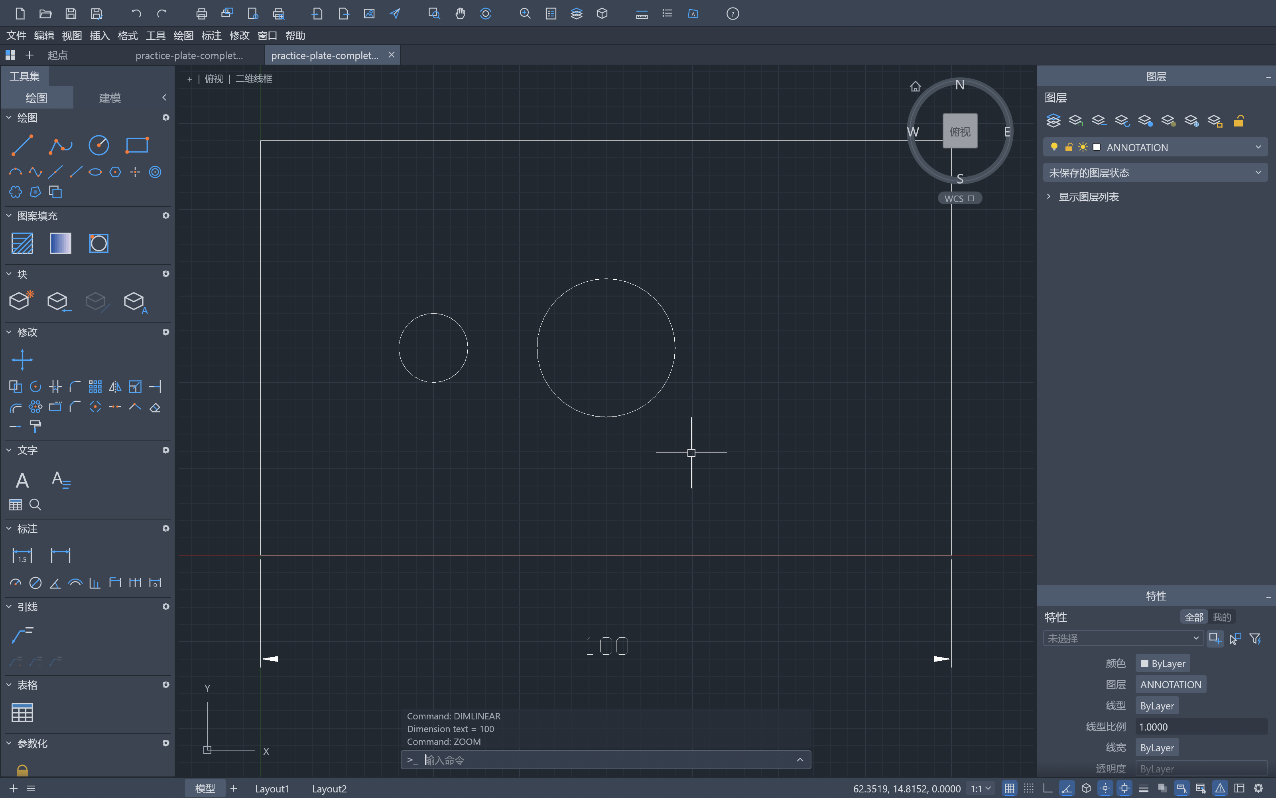The height and width of the screenshot is (798, 1276).
Task: Open the 标注 menu
Action: 211,36
